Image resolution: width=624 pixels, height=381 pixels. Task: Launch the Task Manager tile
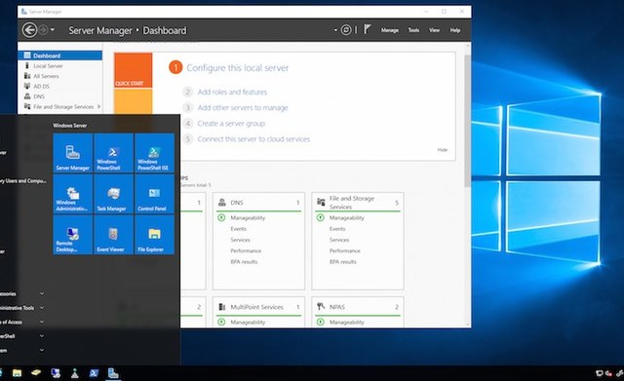point(113,194)
